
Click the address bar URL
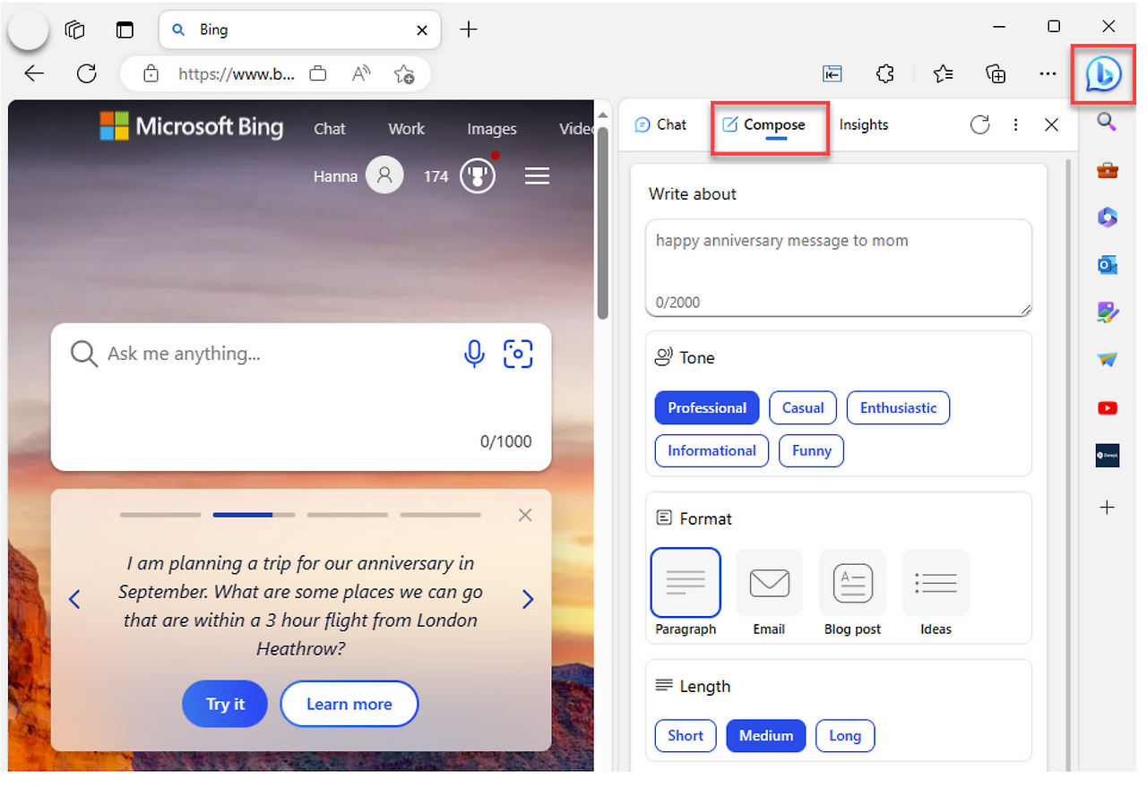237,74
